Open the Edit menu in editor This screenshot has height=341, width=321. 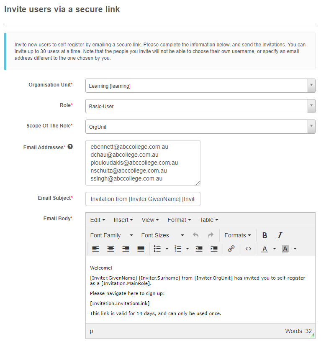(98, 220)
